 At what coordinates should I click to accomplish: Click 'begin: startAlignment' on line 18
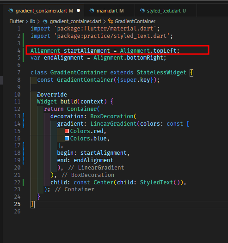92,153
